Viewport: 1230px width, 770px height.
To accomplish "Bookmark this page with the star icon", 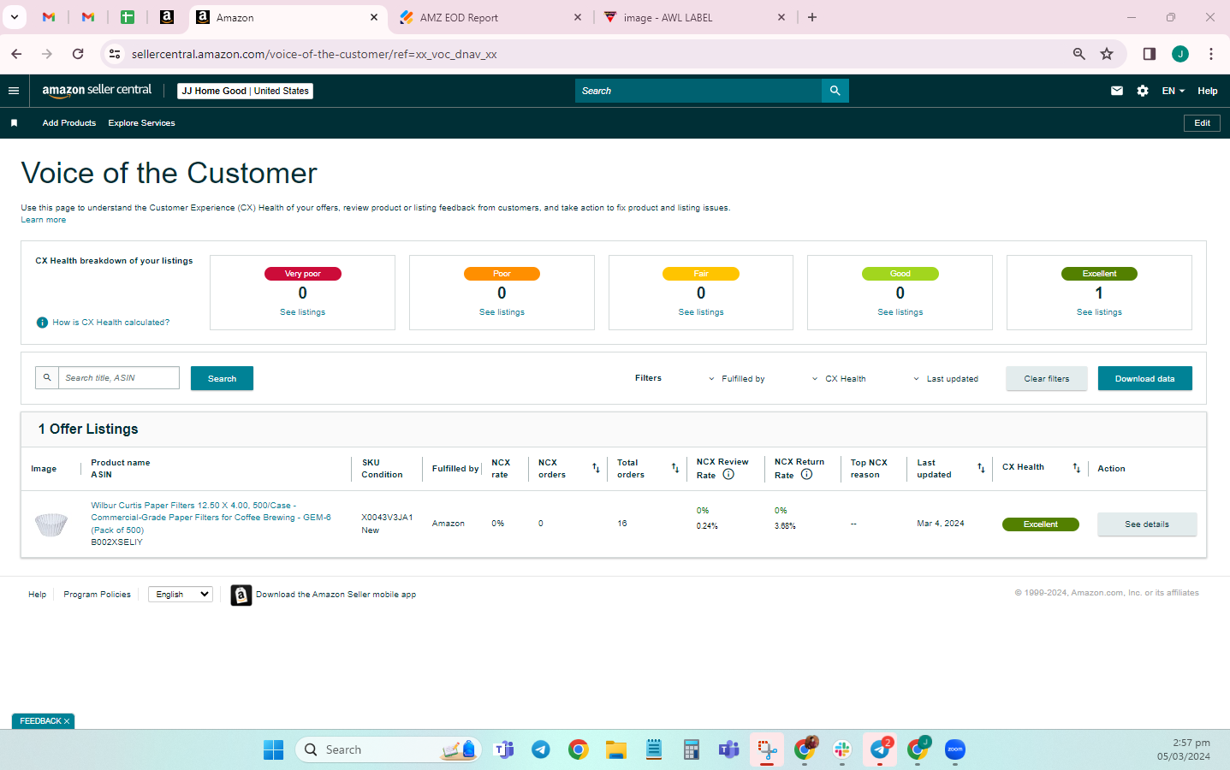I will (1107, 54).
